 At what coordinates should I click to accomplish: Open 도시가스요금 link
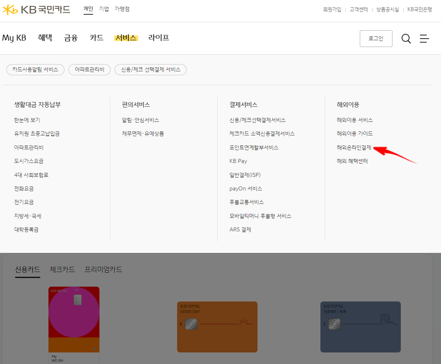click(x=29, y=161)
